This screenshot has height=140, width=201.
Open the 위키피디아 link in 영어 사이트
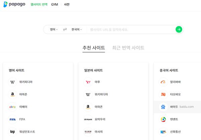(26, 82)
